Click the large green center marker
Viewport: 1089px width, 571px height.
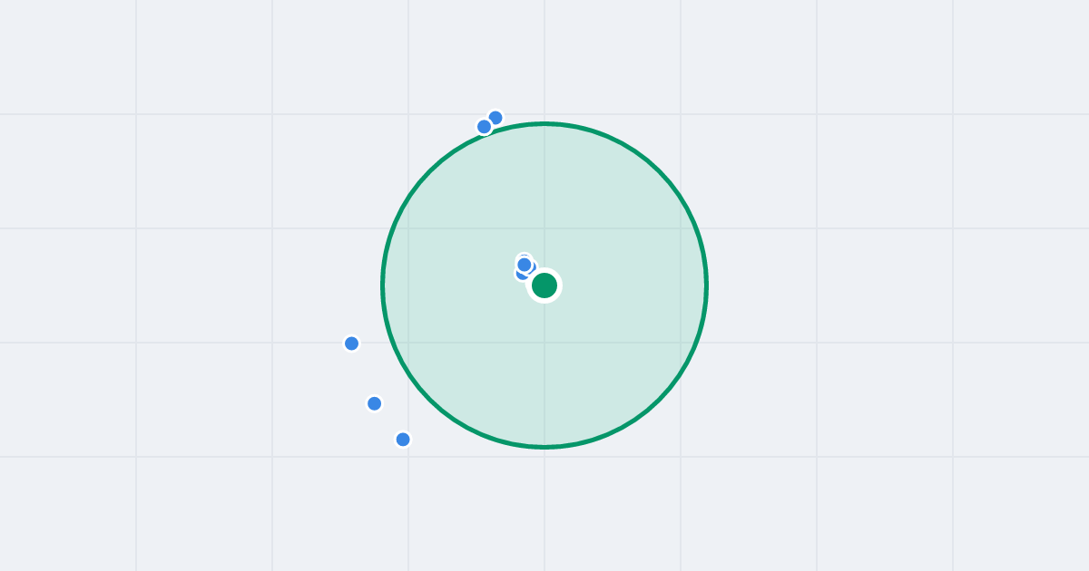coord(544,285)
